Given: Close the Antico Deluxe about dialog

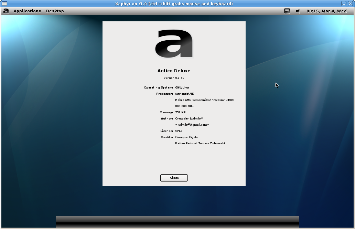Looking at the screenshot, I should [174, 178].
